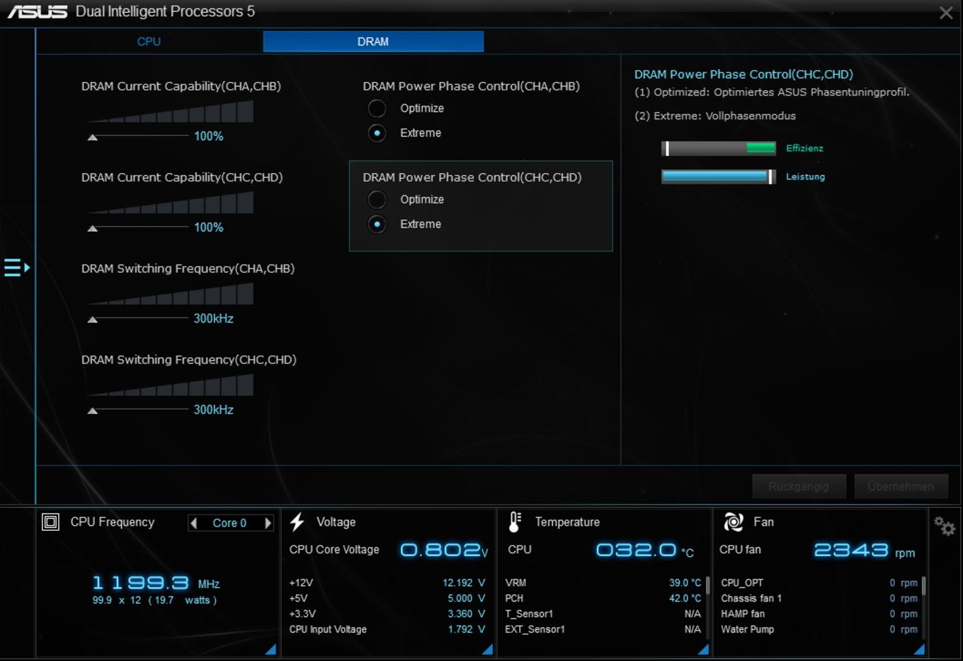Click the DRAM Switching Frequency(CHA,CHB) 300kHz value
The image size is (963, 661).
[214, 319]
